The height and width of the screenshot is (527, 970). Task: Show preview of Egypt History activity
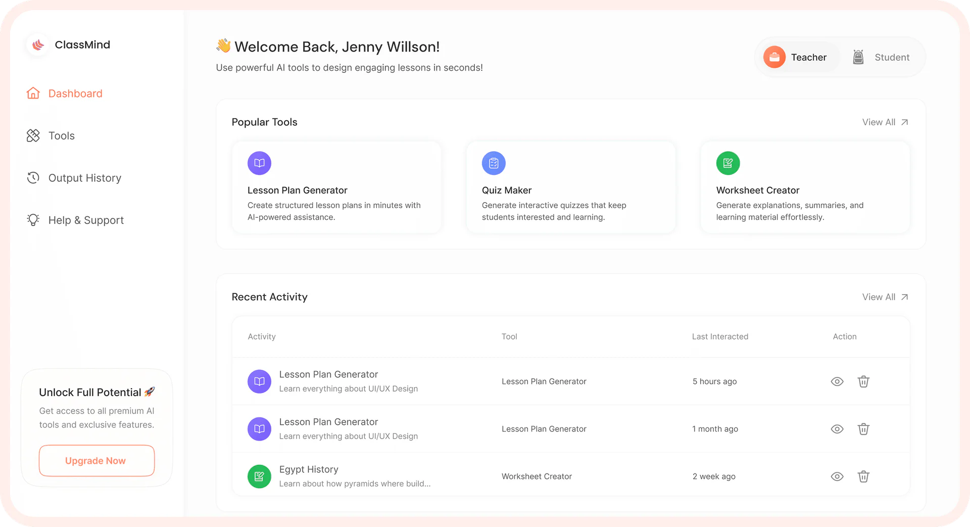837,476
